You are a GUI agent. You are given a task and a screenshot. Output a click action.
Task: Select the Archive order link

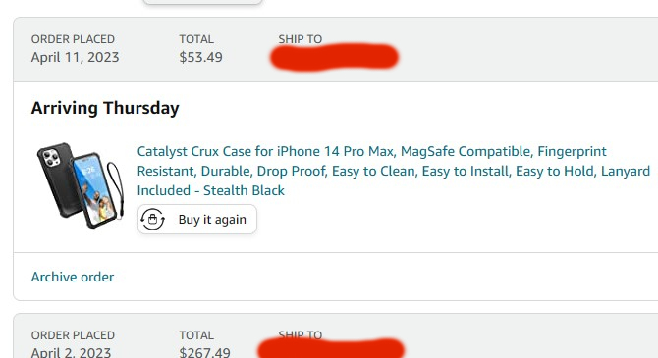[73, 277]
